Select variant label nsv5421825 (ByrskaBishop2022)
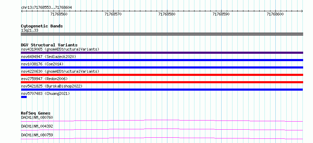313x143 pixels. click(52, 86)
